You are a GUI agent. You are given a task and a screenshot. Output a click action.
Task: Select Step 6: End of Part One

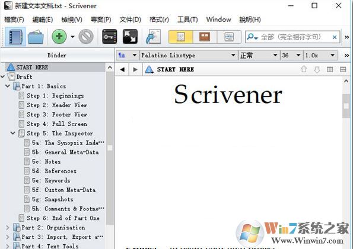[63, 218]
